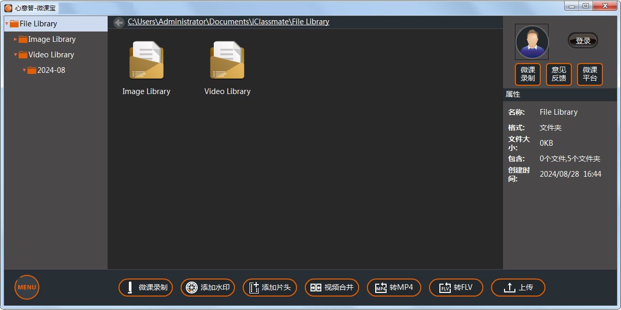The height and width of the screenshot is (310, 621).
Task: Click the 添加片头 add intro button
Action: pyautogui.click(x=270, y=287)
